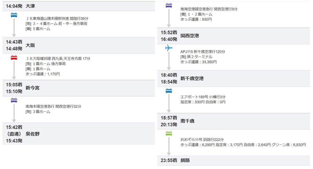Select the 大阪 station name
313x169 pixels.
(30, 45)
